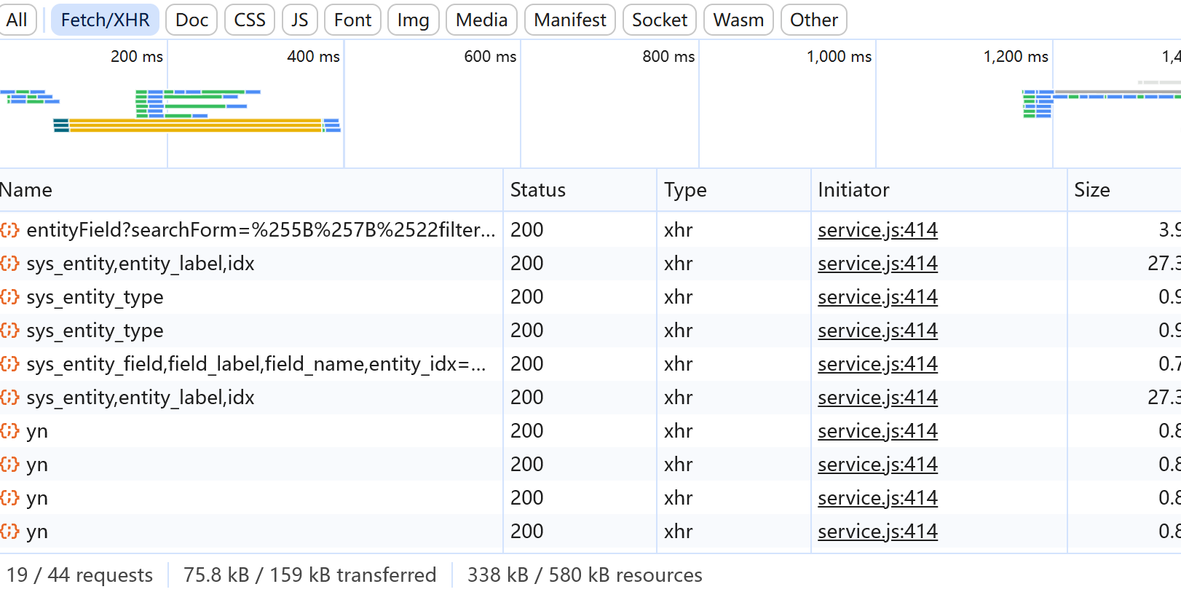This screenshot has width=1181, height=592.
Task: Sort the list by the Name column header
Action: point(26,190)
